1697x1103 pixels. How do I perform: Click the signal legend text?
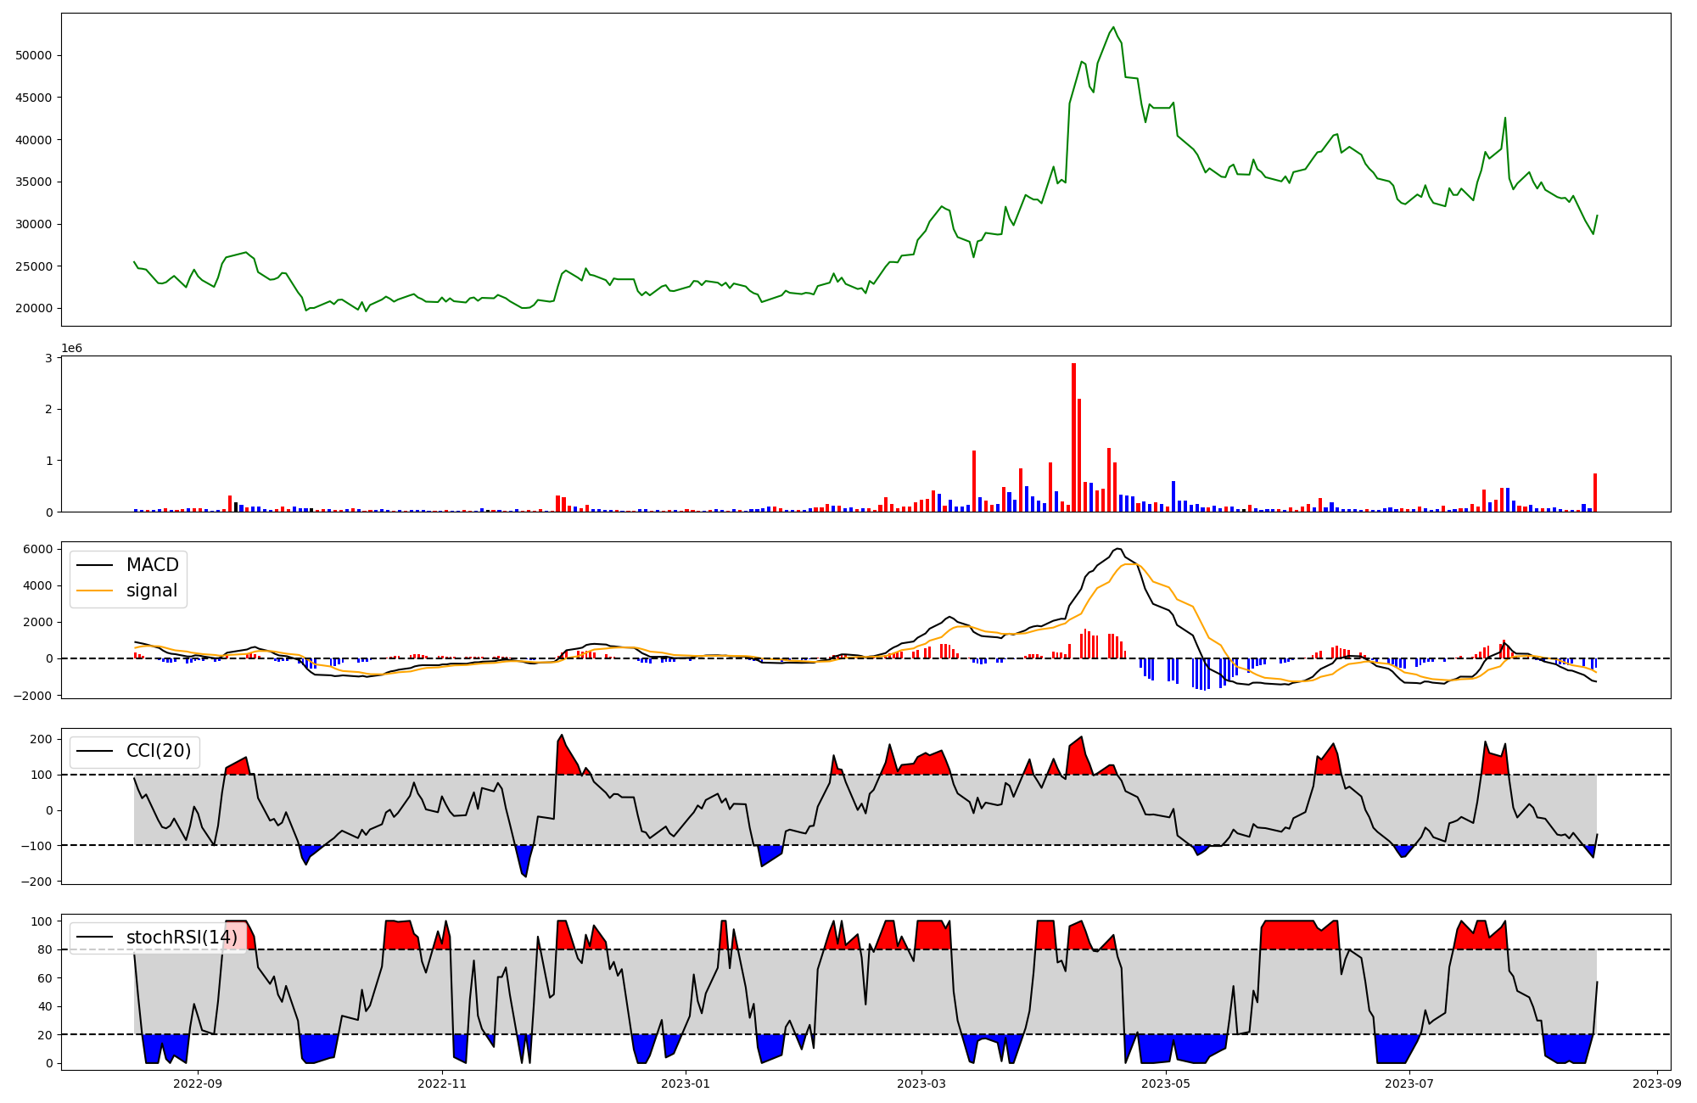[x=152, y=591]
